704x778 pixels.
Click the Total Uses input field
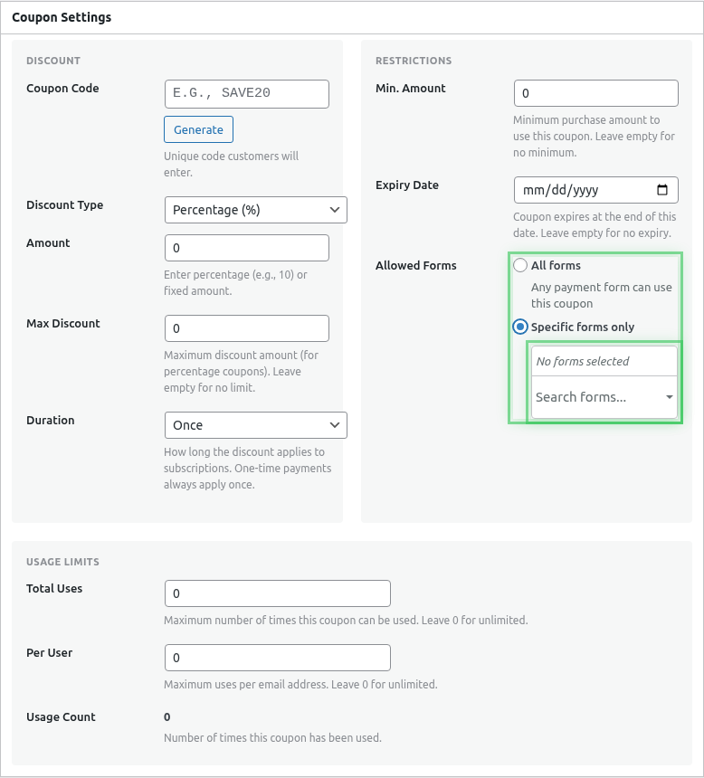point(277,593)
